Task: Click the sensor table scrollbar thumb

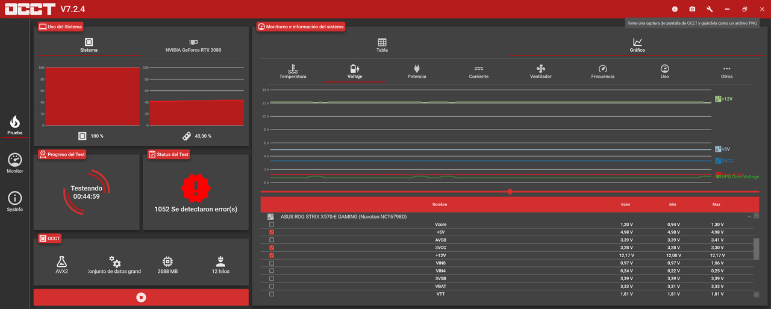Action: pyautogui.click(x=757, y=249)
